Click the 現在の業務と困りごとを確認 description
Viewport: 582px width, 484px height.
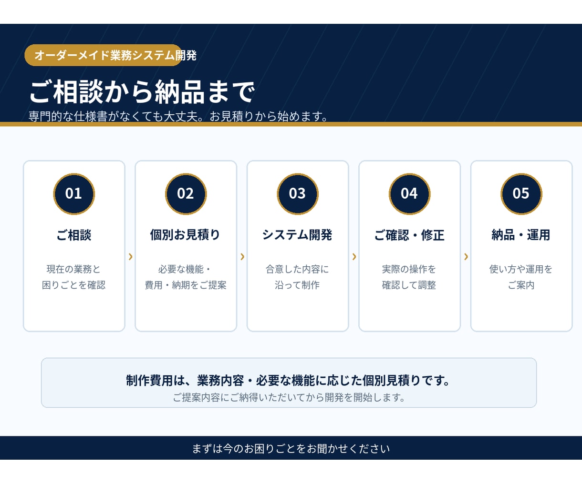tap(74, 277)
